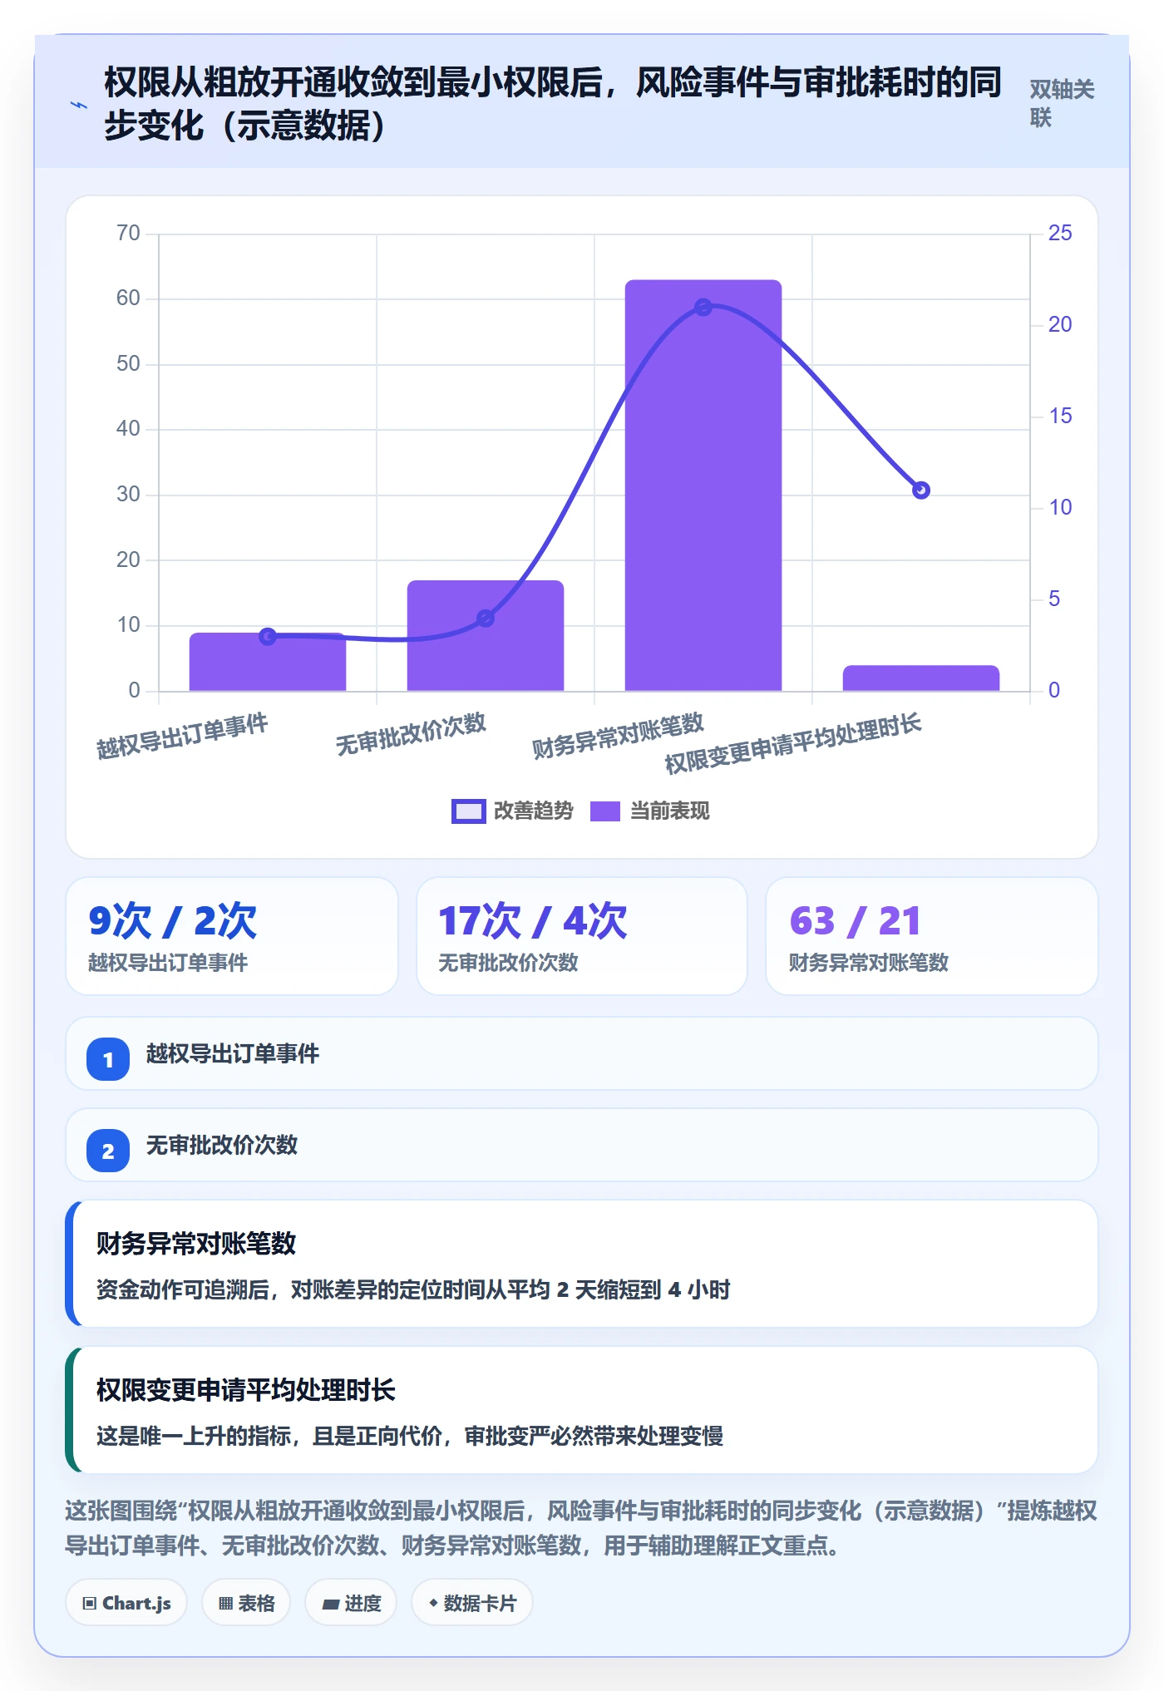
Task: Toggle the 改善趋势 legend swatch
Action: 468,811
